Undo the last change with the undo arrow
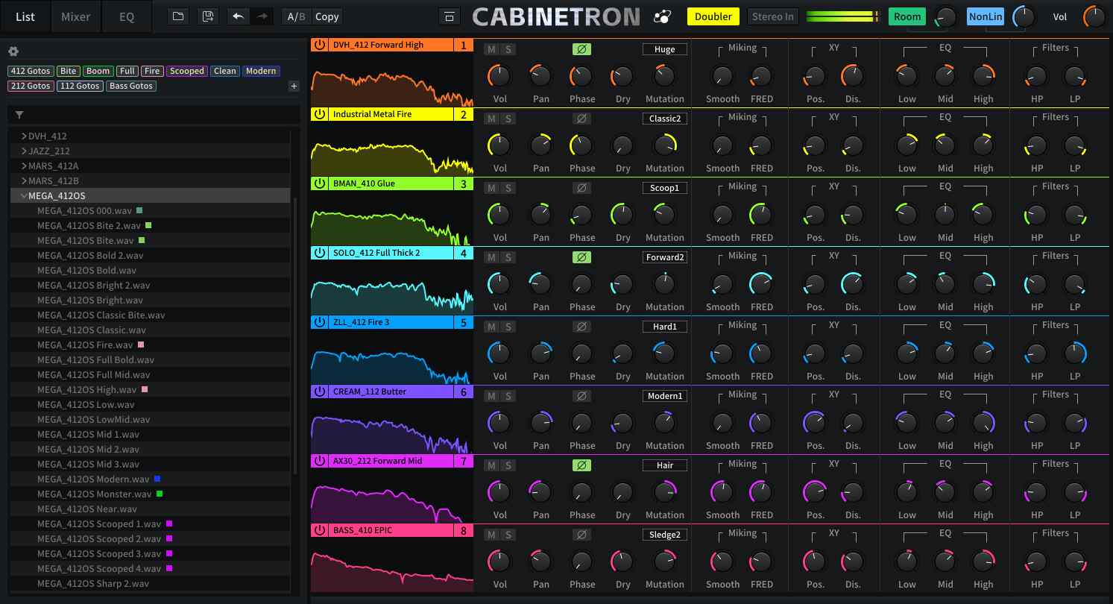This screenshot has width=1113, height=604. [x=239, y=16]
